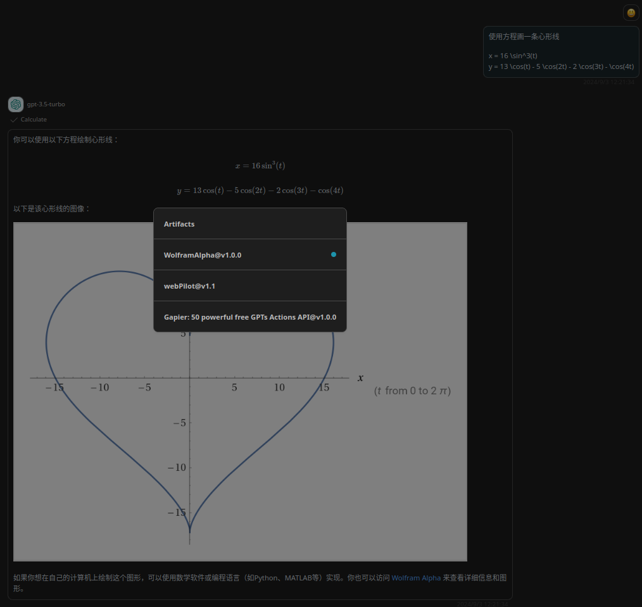Click the "t from 0 to 2π" plot label
The image size is (642, 607).
coord(412,391)
